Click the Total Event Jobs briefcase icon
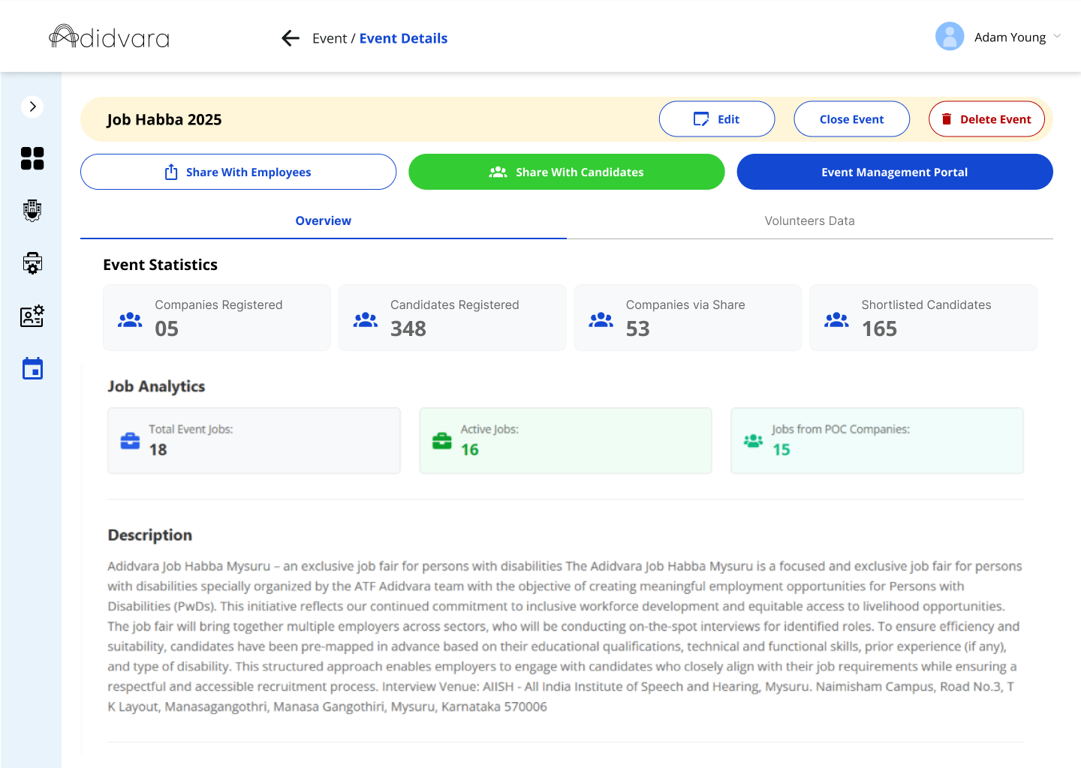 [130, 441]
